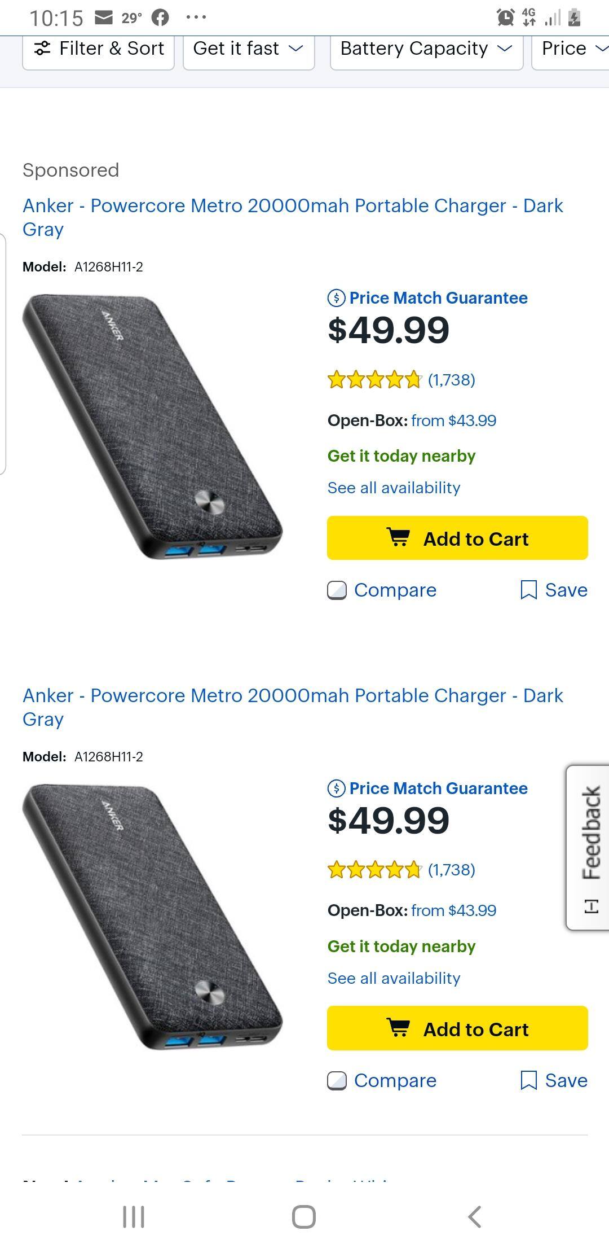Open the Get it fast dropdown

coord(248,49)
